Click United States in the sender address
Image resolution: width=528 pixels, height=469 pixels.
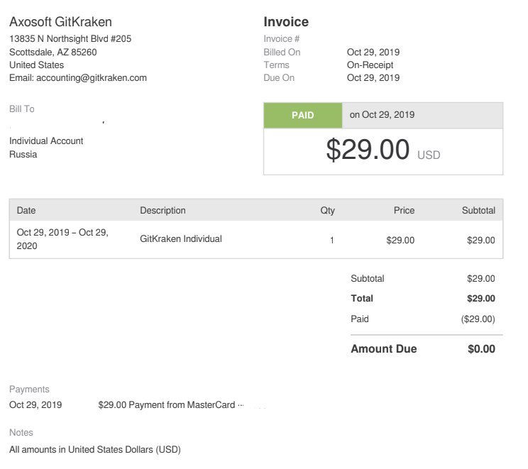tap(36, 65)
